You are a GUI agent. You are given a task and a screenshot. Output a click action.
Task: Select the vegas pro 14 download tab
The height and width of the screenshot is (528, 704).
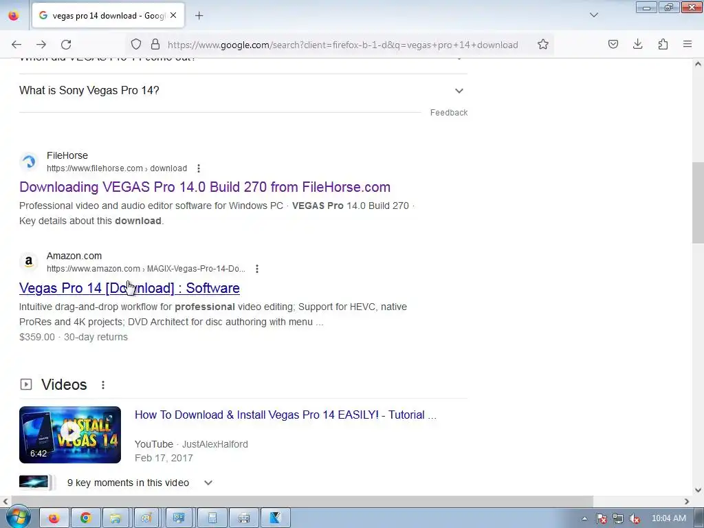[108, 15]
